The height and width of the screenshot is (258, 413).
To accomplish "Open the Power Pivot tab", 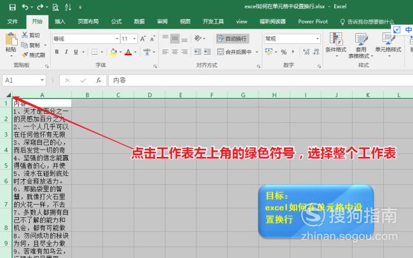I will click(313, 22).
